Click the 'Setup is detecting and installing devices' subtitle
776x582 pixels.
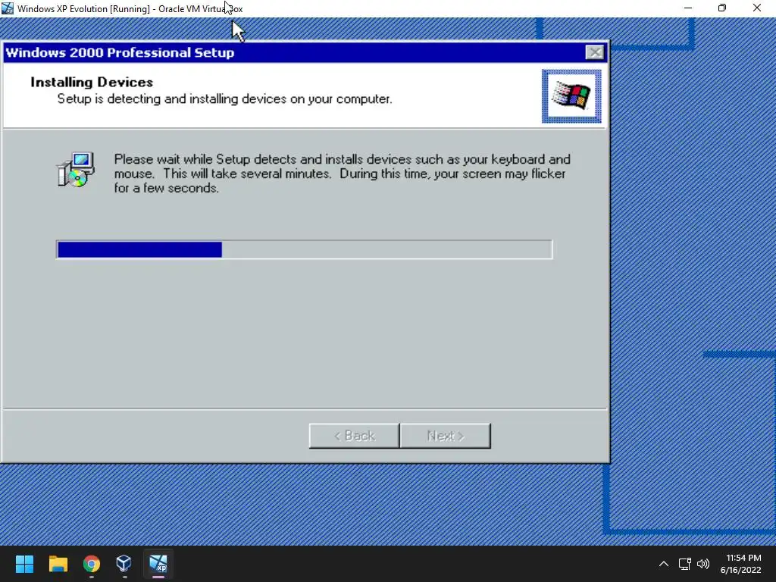point(224,99)
